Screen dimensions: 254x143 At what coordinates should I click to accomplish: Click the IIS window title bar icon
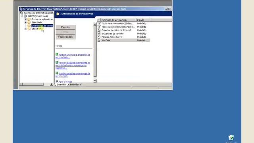pos(21,9)
